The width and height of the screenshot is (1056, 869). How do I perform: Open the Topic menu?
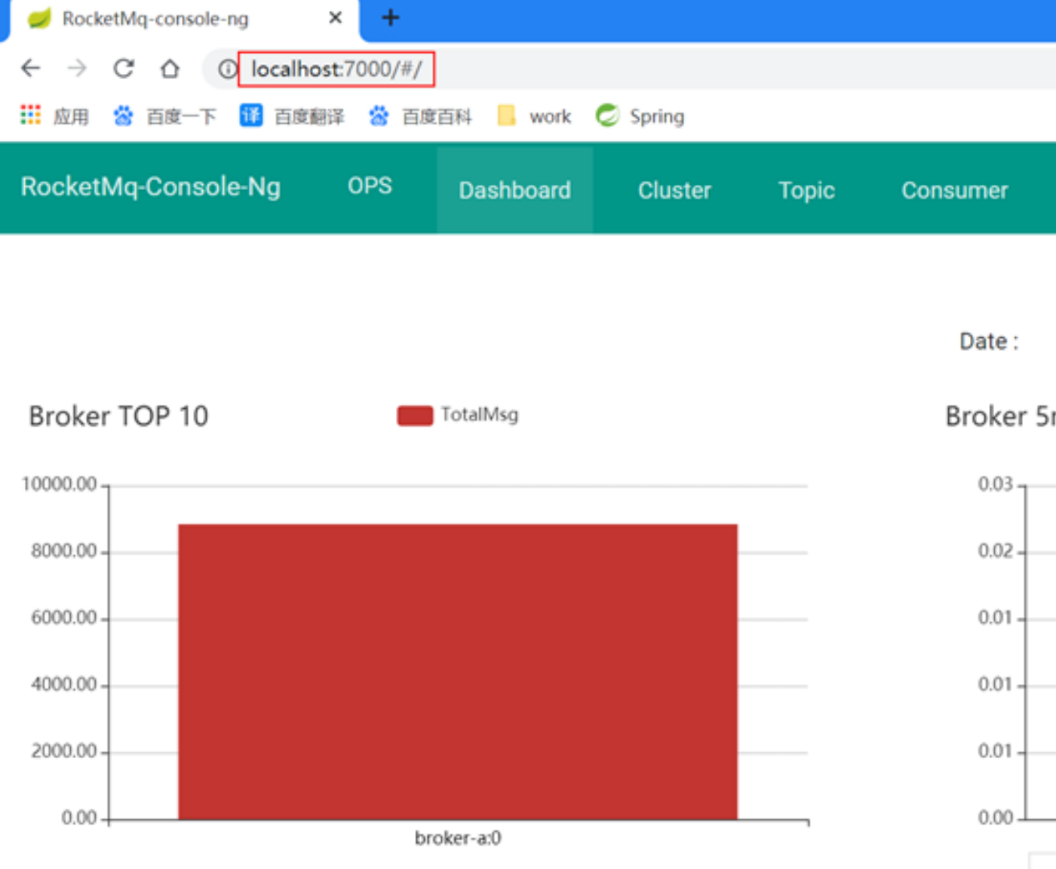[806, 190]
